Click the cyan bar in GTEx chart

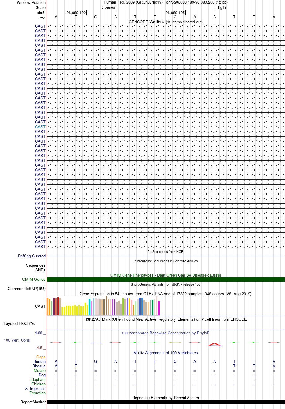pyautogui.click(x=89, y=307)
